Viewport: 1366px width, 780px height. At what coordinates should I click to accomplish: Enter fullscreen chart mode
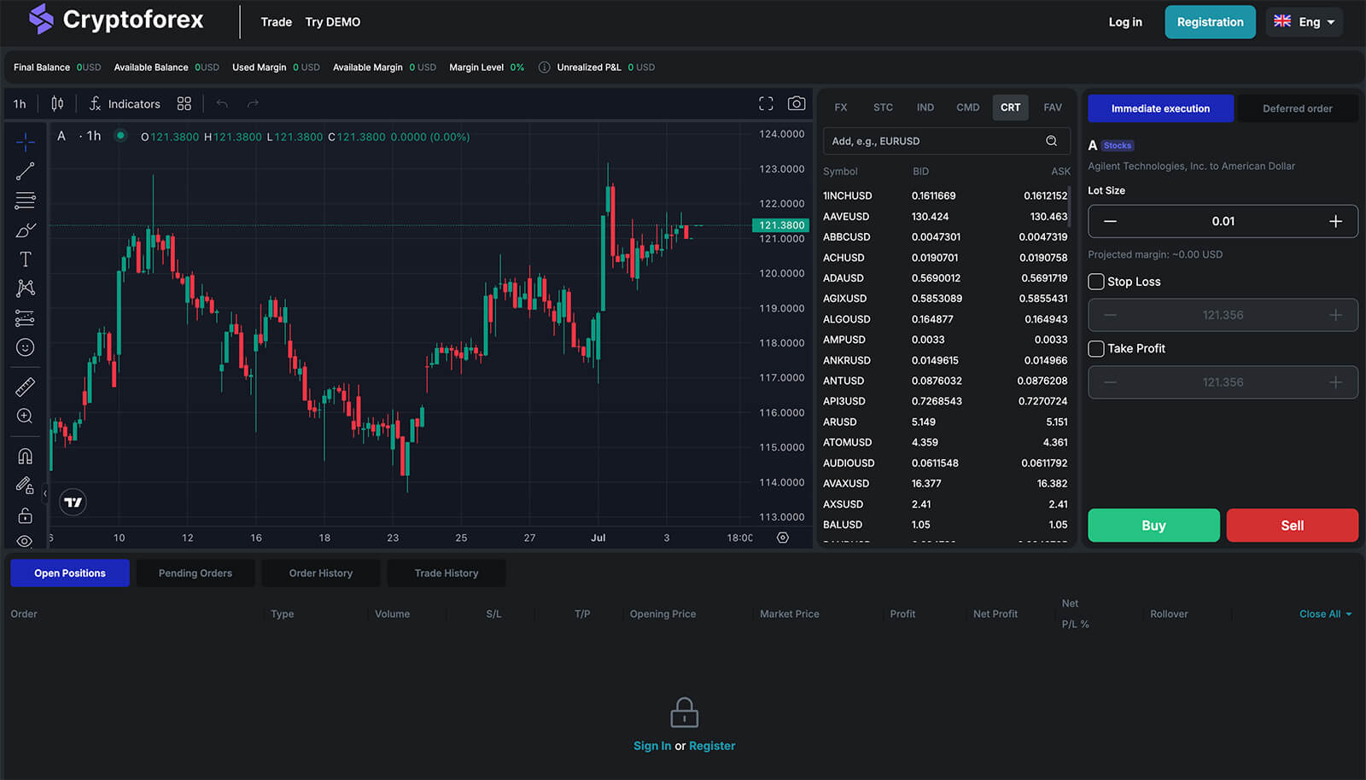pyautogui.click(x=766, y=103)
